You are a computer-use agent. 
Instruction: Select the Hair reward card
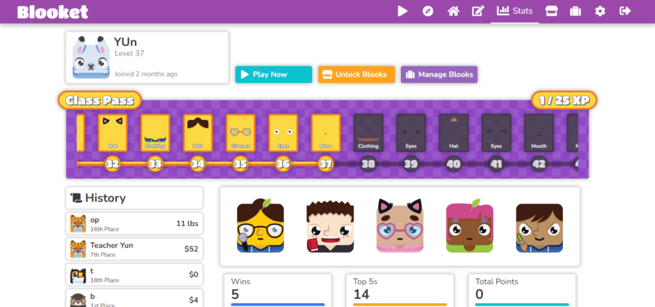(198, 133)
